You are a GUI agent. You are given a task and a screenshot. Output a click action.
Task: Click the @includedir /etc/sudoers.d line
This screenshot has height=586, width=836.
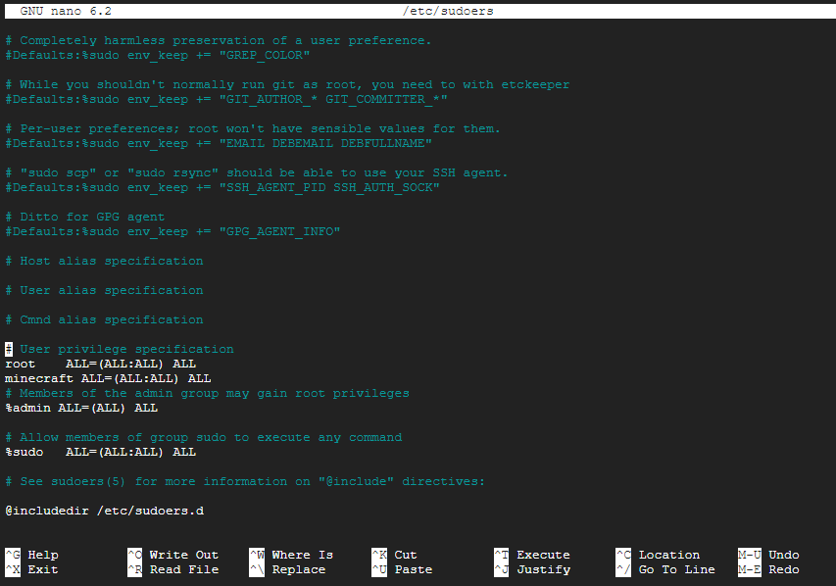[x=105, y=511]
